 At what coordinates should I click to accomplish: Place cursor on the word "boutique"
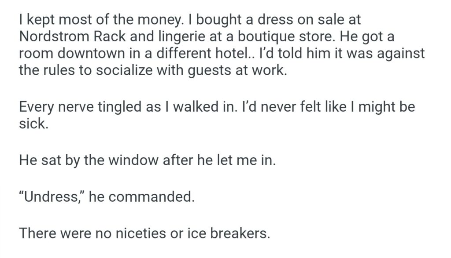(253, 37)
